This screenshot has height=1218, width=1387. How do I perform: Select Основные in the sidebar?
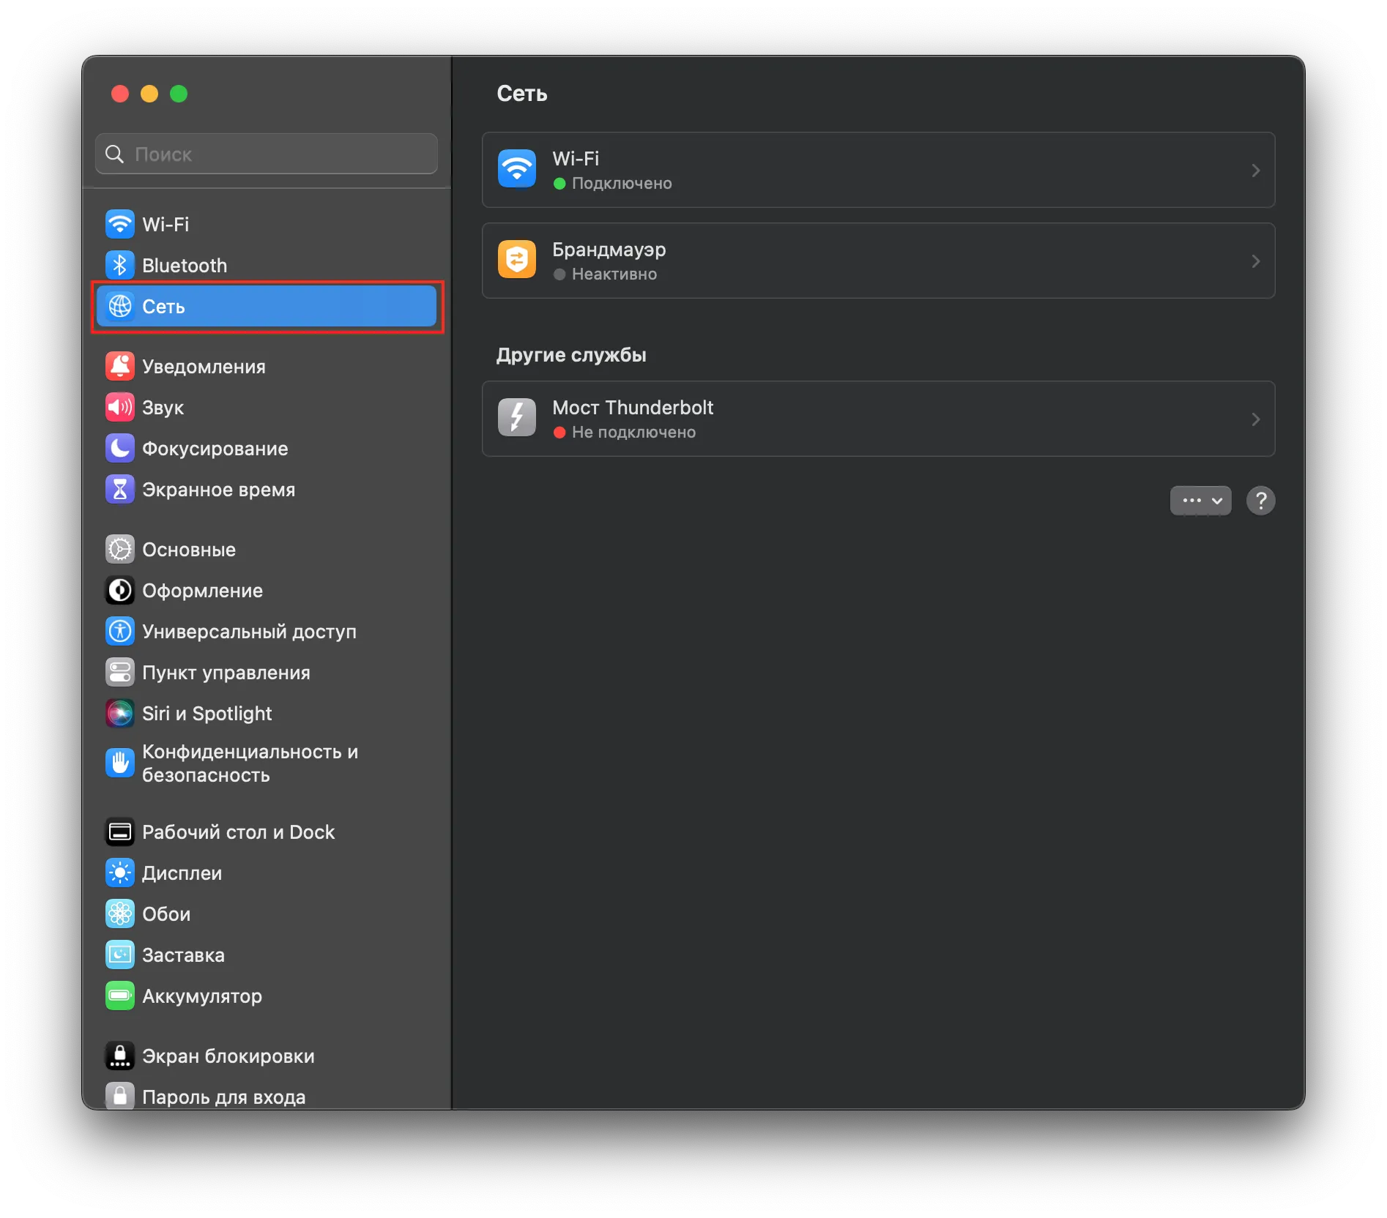coord(189,550)
